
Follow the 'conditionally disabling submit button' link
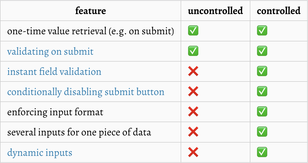[x=86, y=92]
